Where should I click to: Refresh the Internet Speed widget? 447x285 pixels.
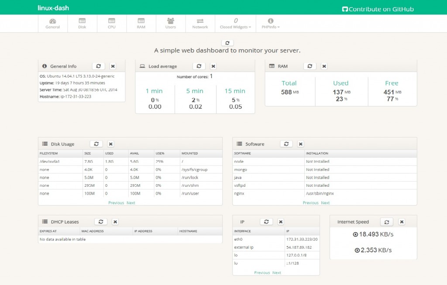[x=386, y=222]
